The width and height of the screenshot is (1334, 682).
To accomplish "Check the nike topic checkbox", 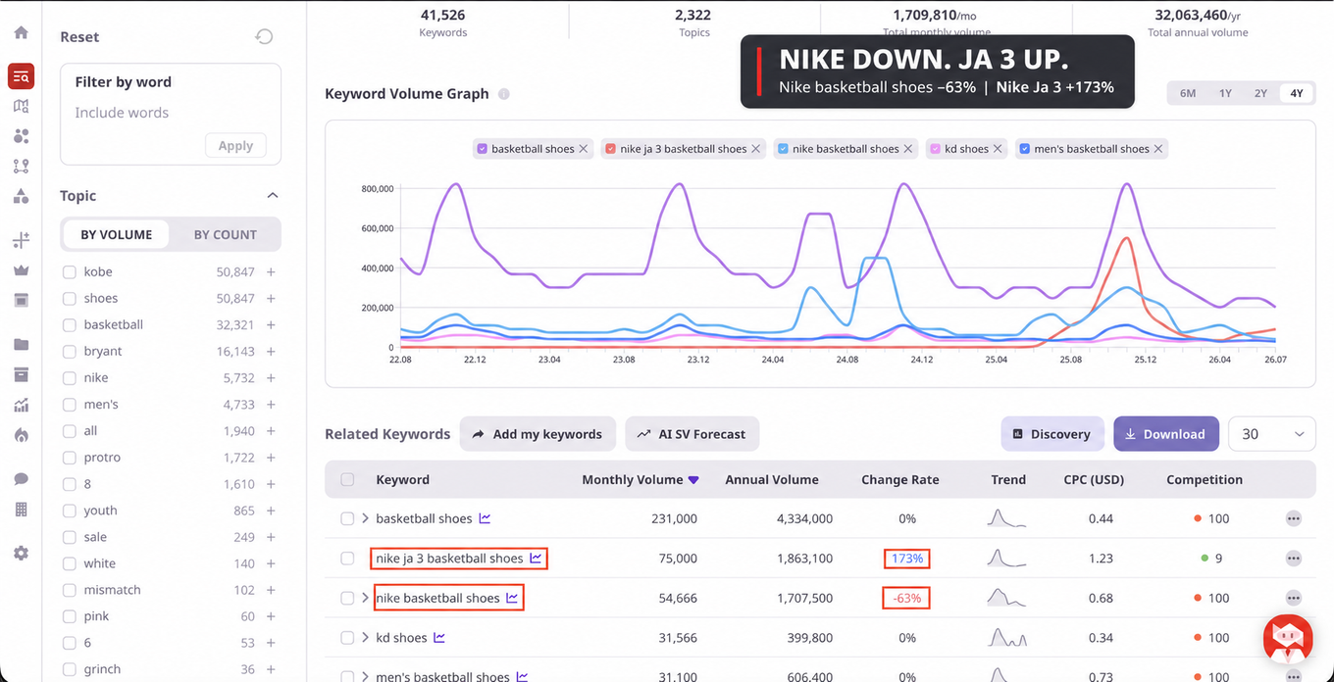I will [69, 377].
